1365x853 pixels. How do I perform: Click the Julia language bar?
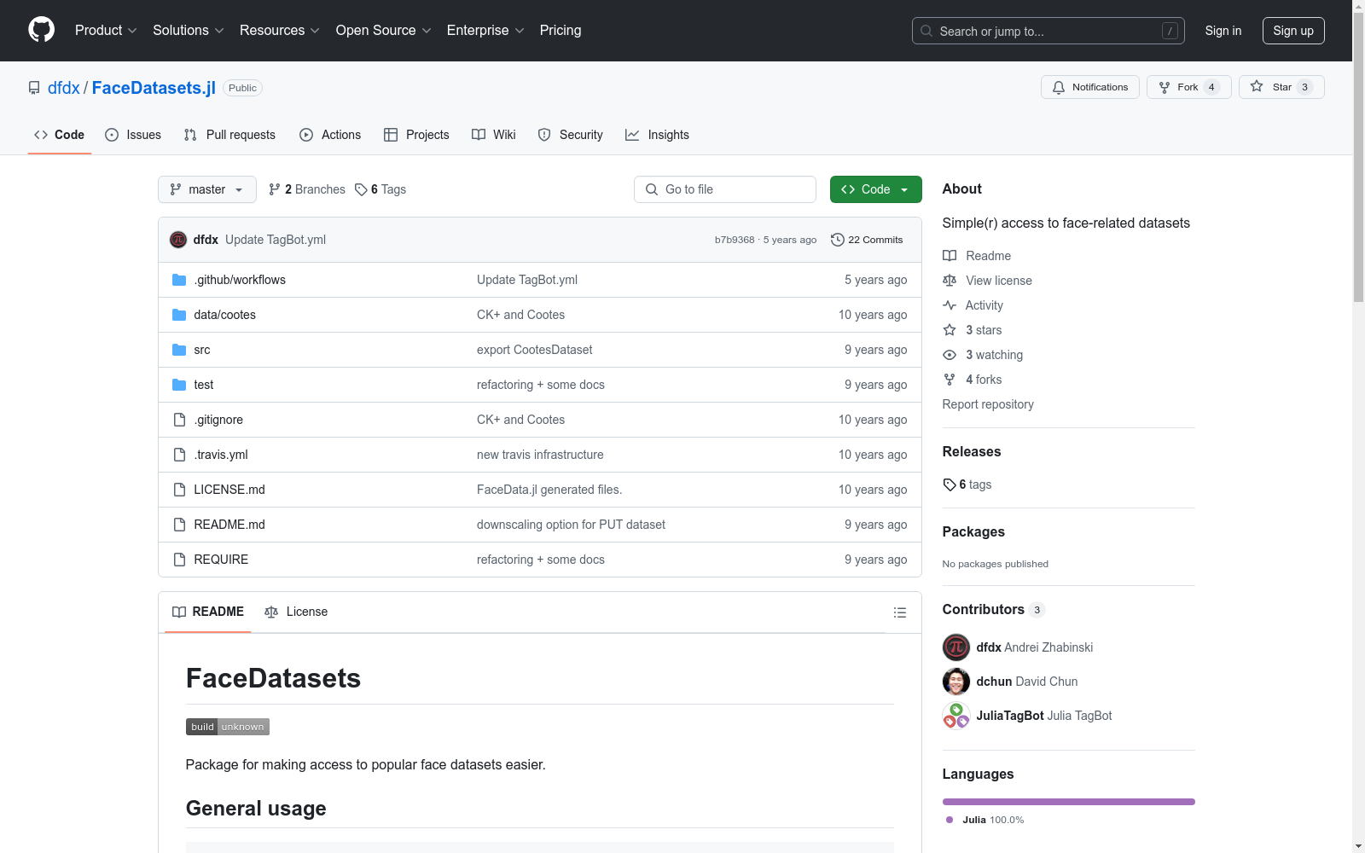(x=1069, y=802)
